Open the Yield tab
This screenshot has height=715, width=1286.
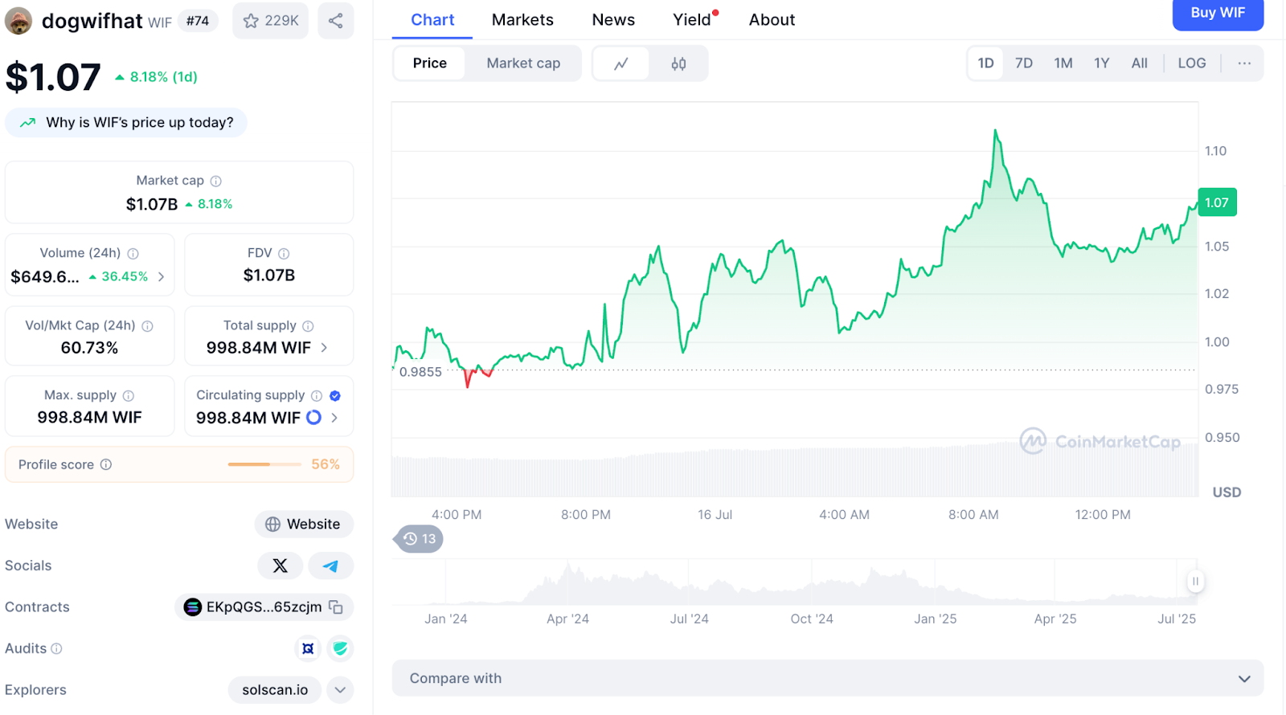pos(693,20)
